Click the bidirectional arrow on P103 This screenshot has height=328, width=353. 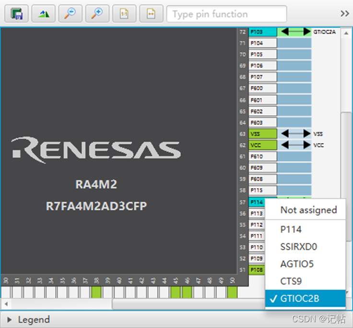[x=296, y=32]
